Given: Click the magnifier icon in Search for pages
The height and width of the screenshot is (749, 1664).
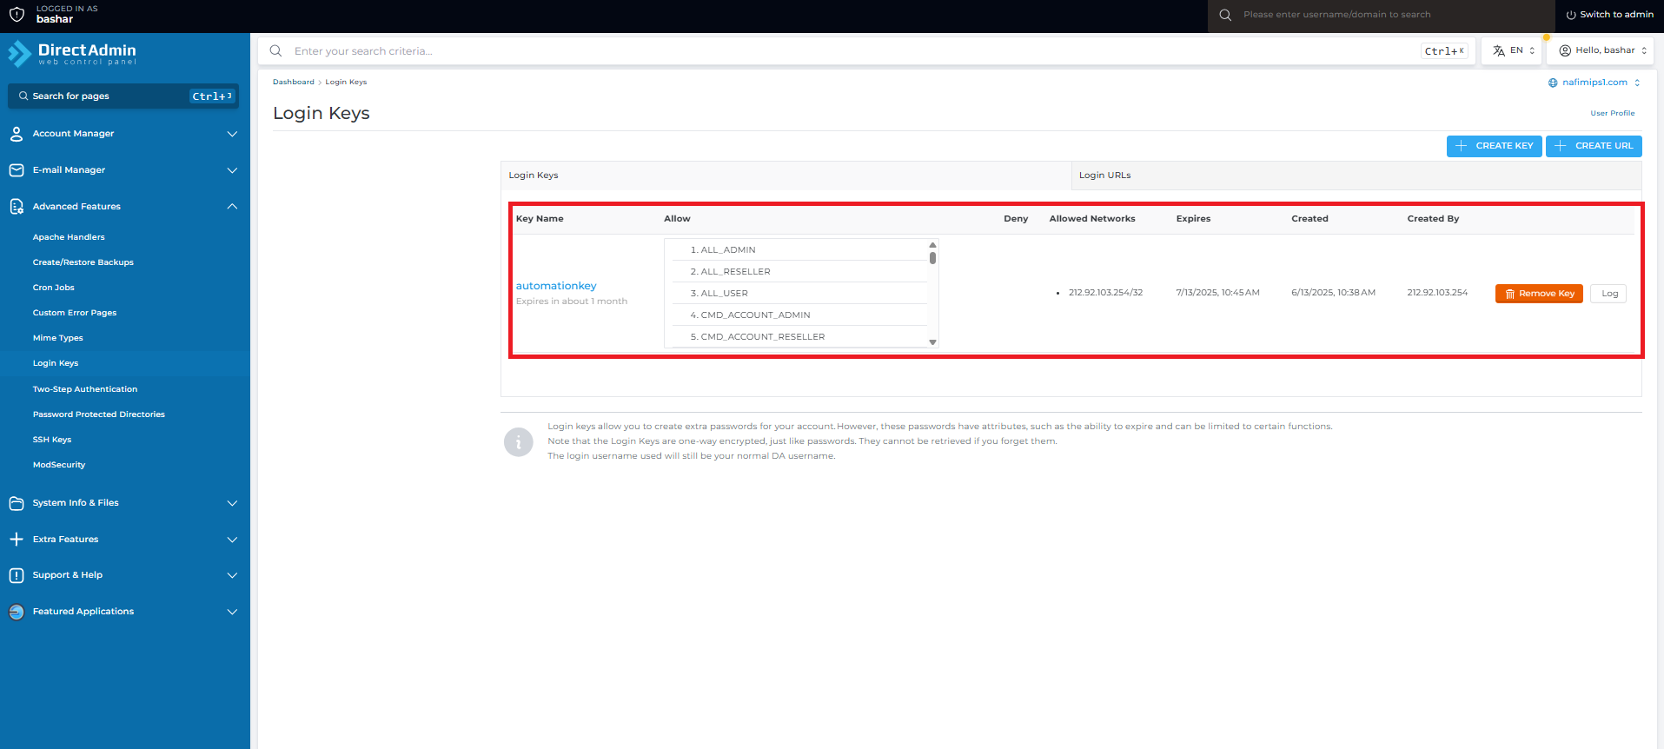Looking at the screenshot, I should click(x=23, y=96).
